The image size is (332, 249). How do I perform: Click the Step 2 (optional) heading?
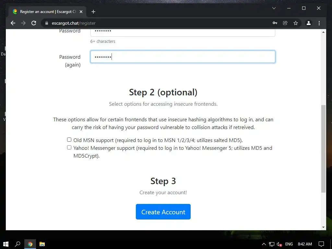[163, 92]
